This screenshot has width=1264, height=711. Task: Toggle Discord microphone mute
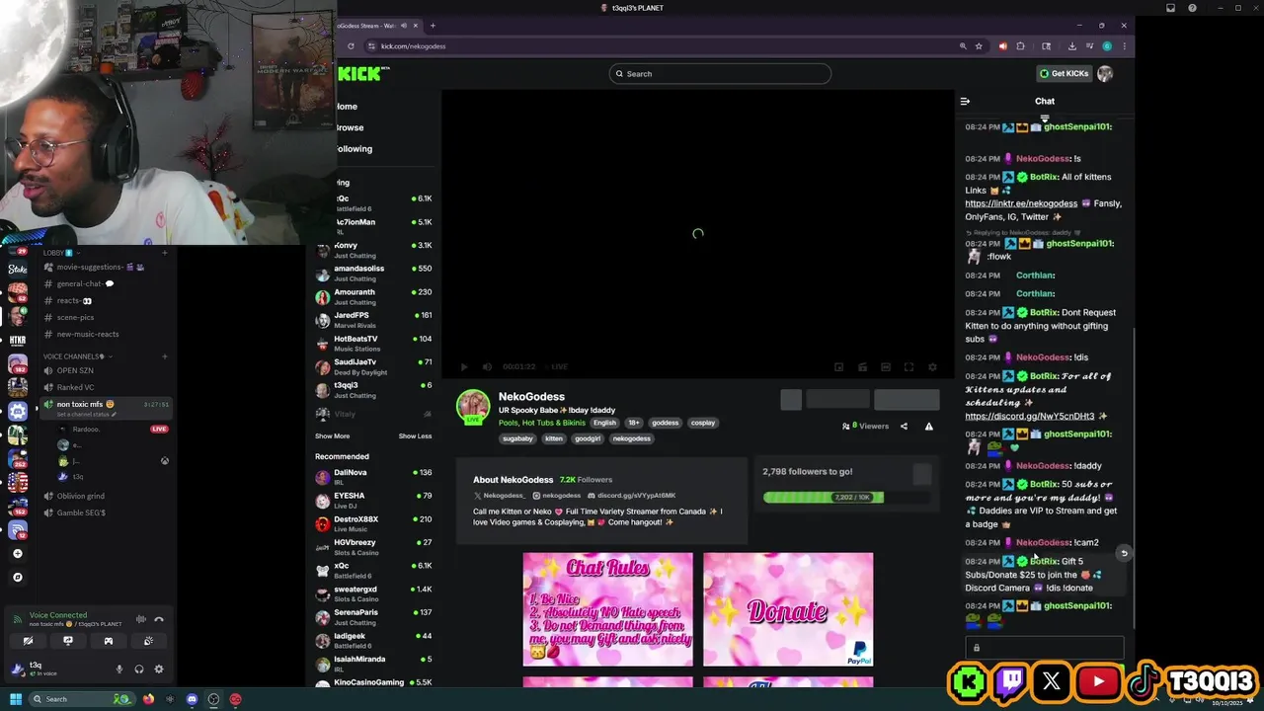119,670
